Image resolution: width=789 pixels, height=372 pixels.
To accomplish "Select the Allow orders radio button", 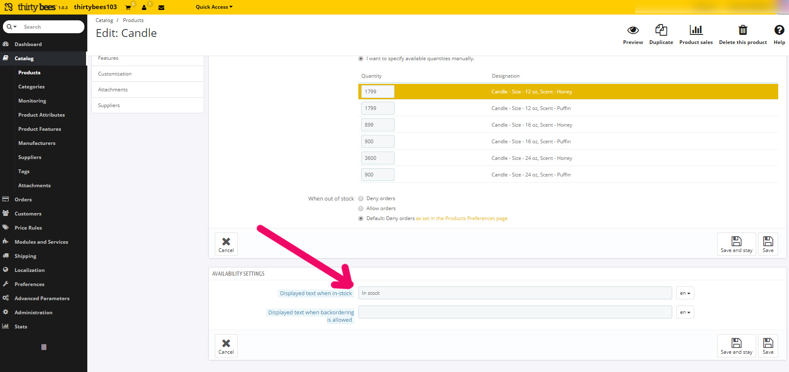I will click(x=361, y=208).
